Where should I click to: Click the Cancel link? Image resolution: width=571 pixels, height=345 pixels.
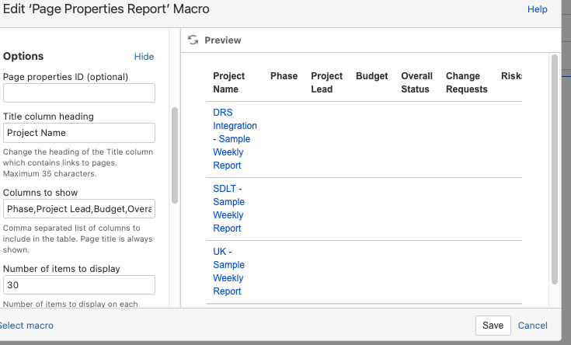(532, 326)
